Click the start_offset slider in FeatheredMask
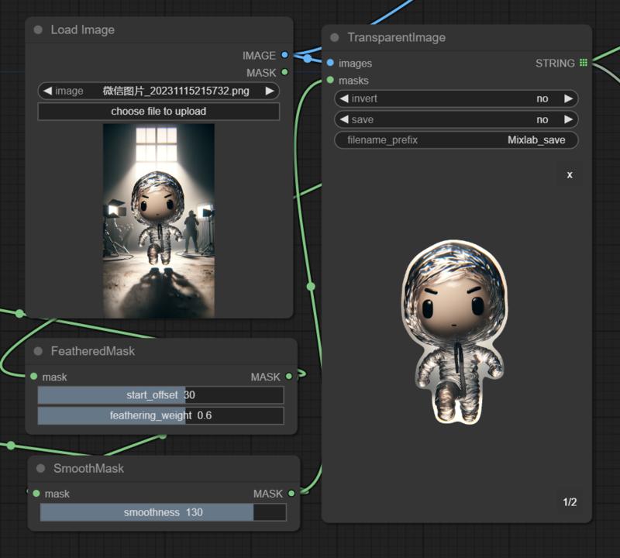This screenshot has height=558, width=620. pyautogui.click(x=160, y=395)
